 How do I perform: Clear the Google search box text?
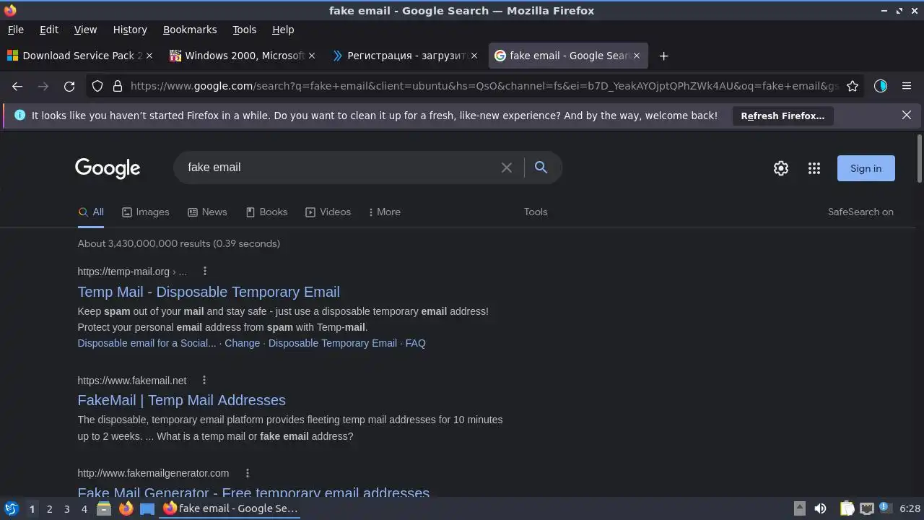pyautogui.click(x=507, y=168)
